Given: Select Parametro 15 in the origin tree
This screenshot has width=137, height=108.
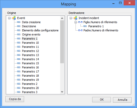Looking at the screenshot, I should (x=30, y=63).
